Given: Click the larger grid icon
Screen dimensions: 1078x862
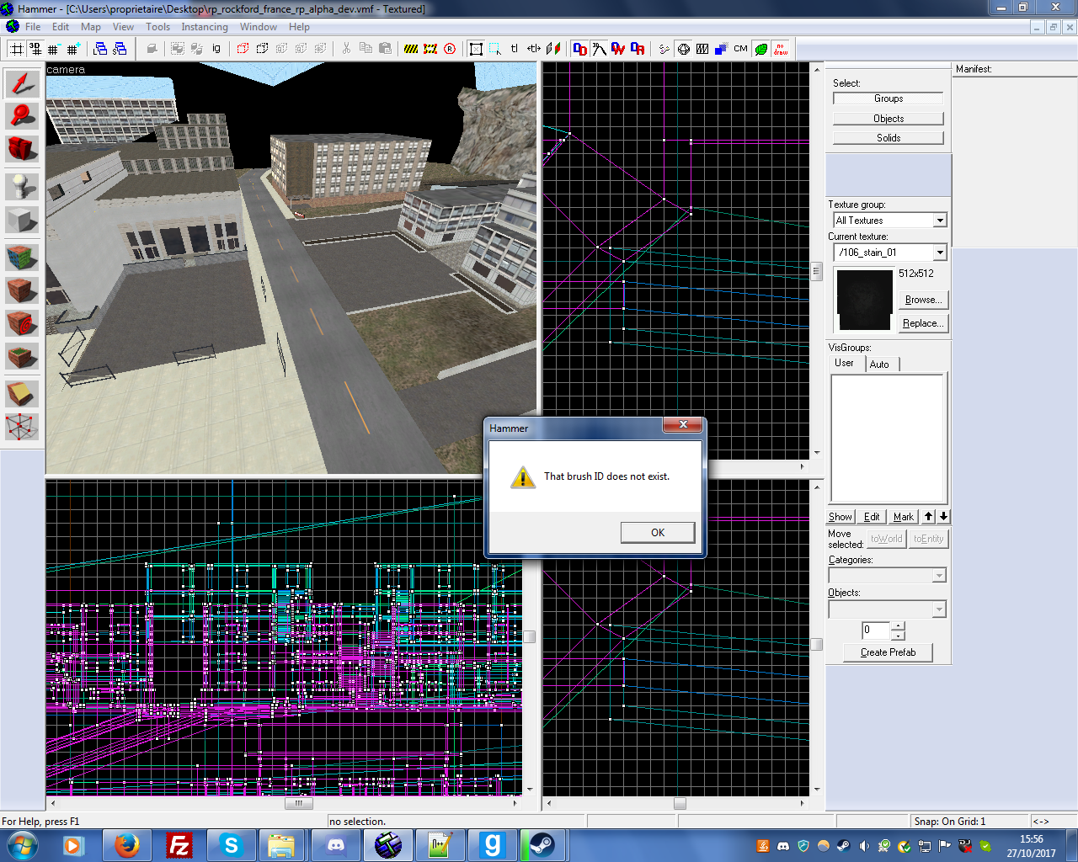Looking at the screenshot, I should [x=72, y=49].
